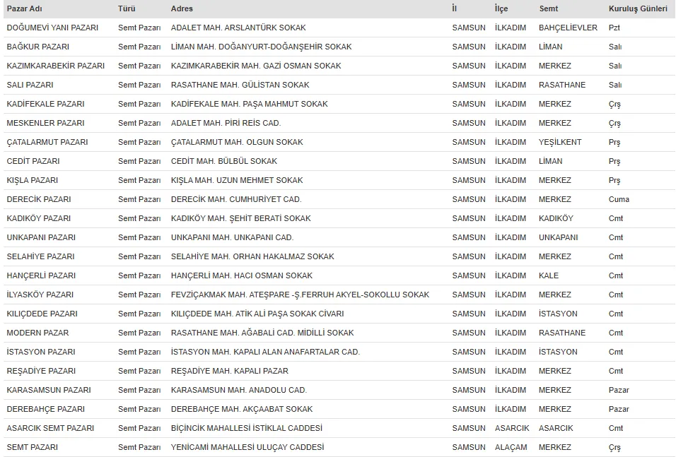
Task: Select KADİFEKALE PAZARI cell
Action: click(x=46, y=104)
